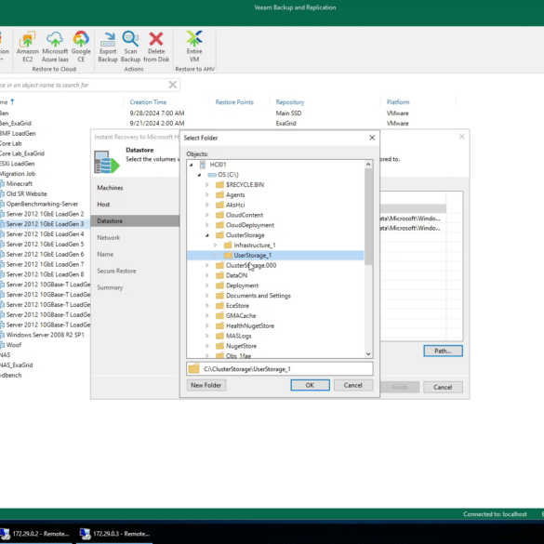Pick the HealthNugetStore folder
544x544 pixels.
250,325
